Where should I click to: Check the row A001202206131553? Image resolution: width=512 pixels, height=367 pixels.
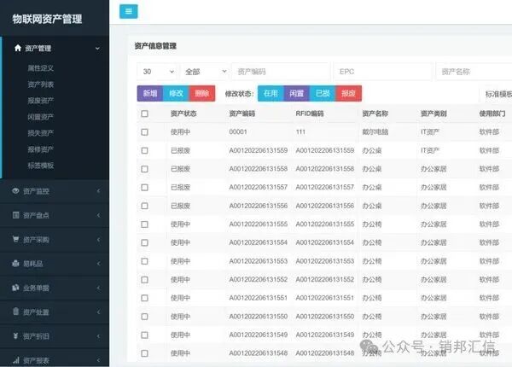point(144,261)
